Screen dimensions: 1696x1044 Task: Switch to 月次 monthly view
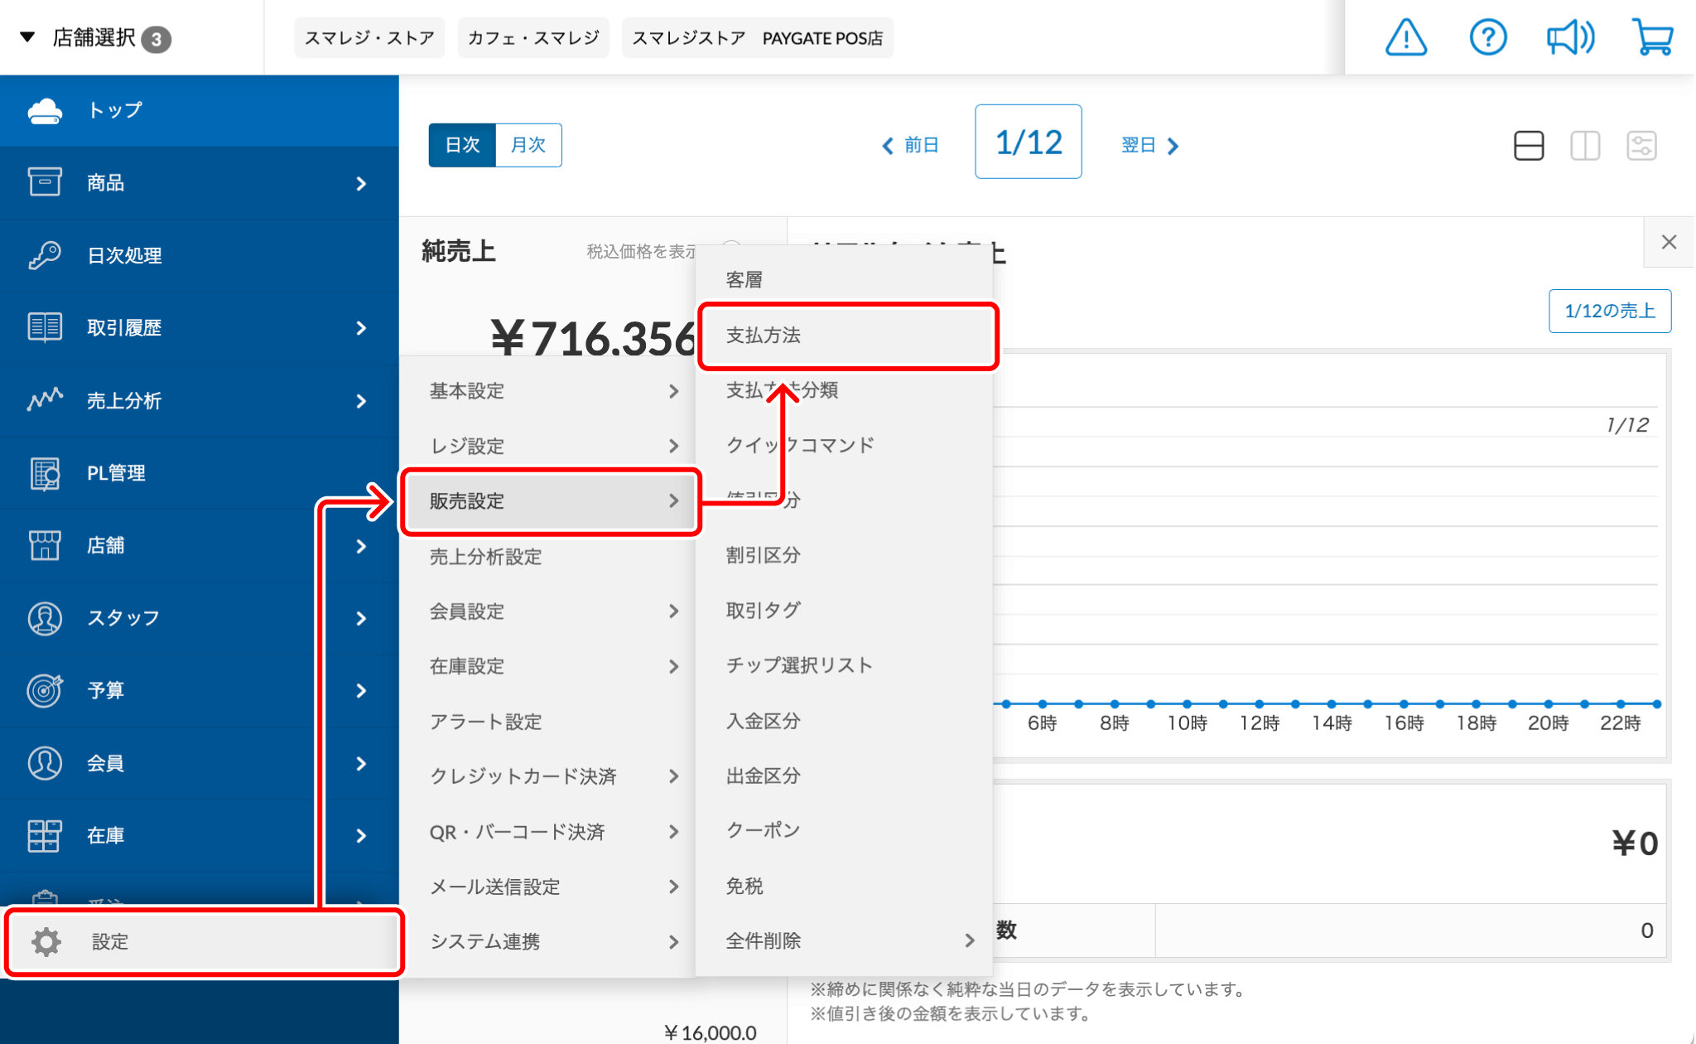click(528, 145)
